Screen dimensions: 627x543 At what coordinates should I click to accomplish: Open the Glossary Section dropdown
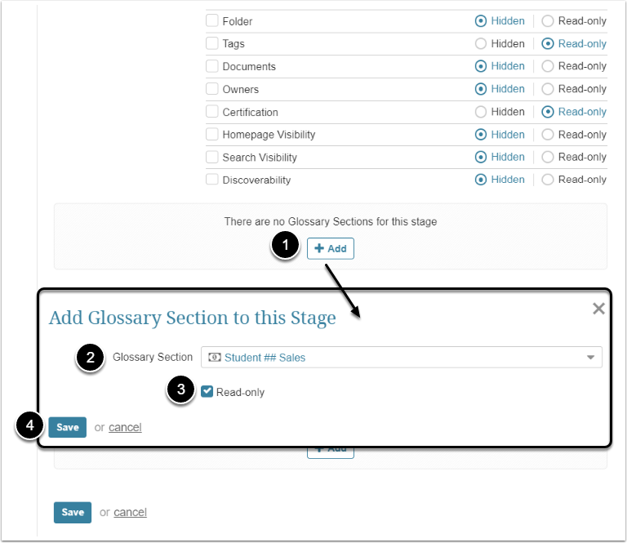[x=401, y=357]
